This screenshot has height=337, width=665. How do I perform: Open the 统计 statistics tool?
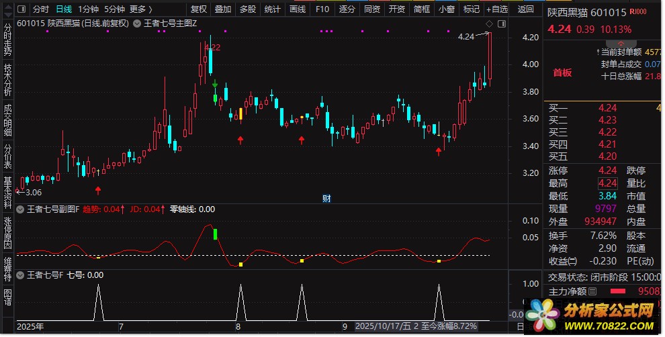[x=272, y=9]
